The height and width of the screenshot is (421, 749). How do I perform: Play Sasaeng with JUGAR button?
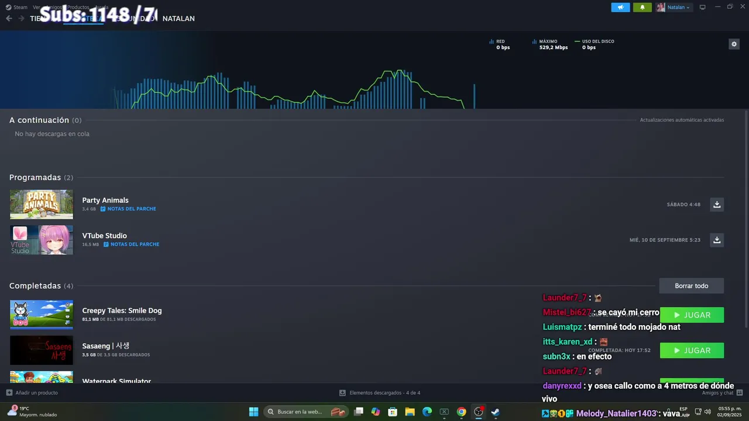692,351
